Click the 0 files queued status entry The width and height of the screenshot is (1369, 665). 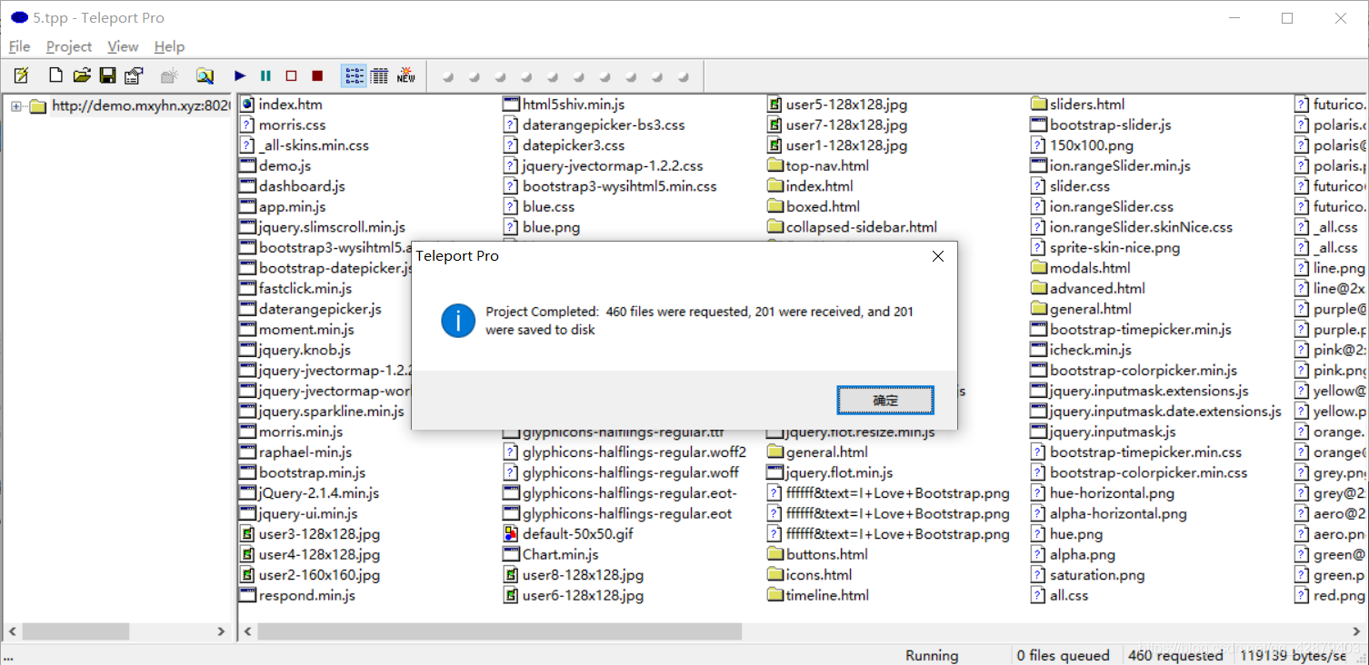(1064, 655)
